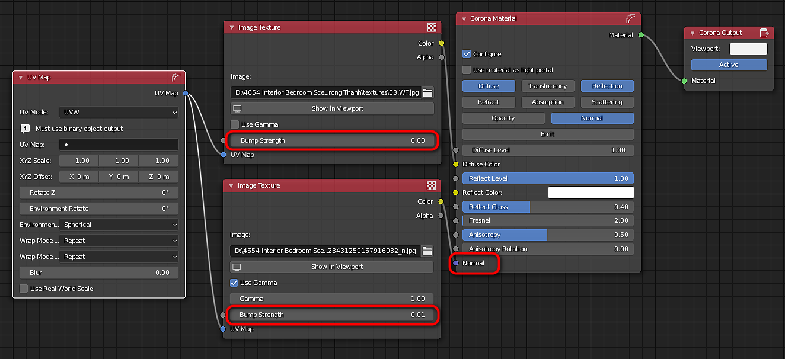Screen dimensions: 785x359
Task: Click the Opacity component button
Action: pos(503,118)
